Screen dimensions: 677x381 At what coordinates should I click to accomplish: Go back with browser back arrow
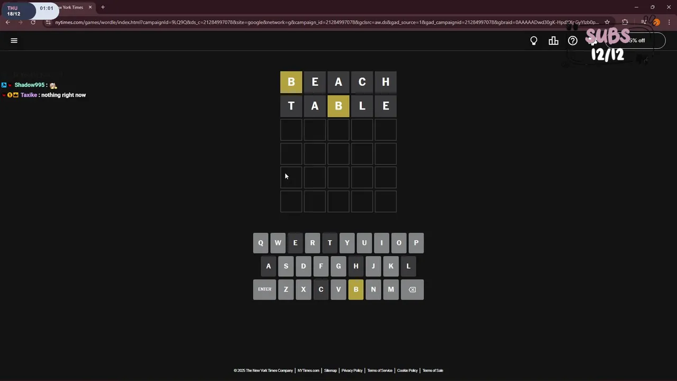[8, 22]
